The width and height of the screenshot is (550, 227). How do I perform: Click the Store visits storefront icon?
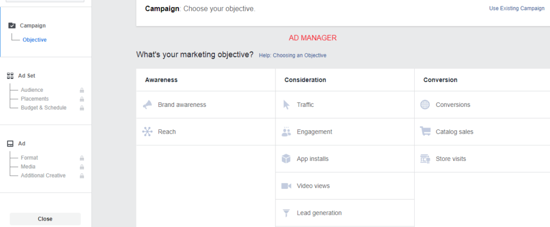425,159
